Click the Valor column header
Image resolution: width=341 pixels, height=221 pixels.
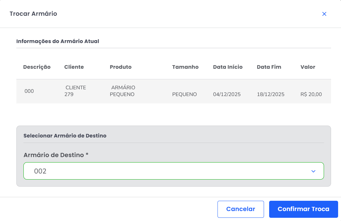pyautogui.click(x=308, y=67)
